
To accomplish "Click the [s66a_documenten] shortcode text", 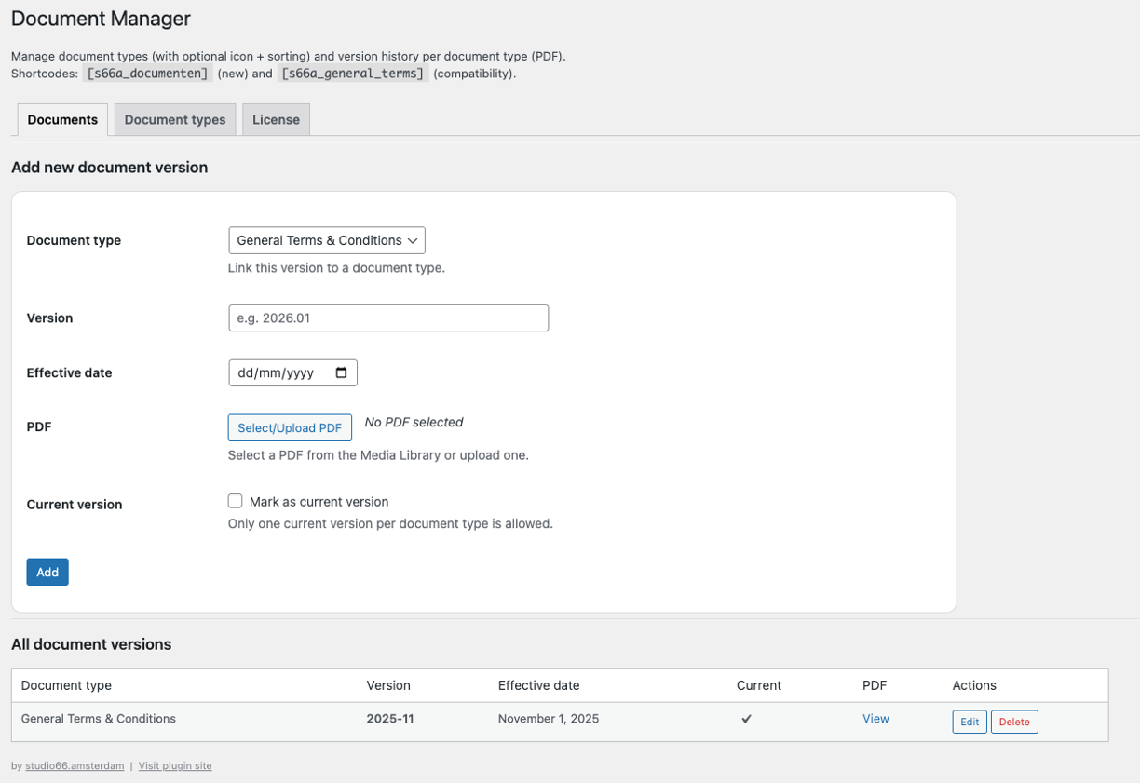I will click(146, 73).
